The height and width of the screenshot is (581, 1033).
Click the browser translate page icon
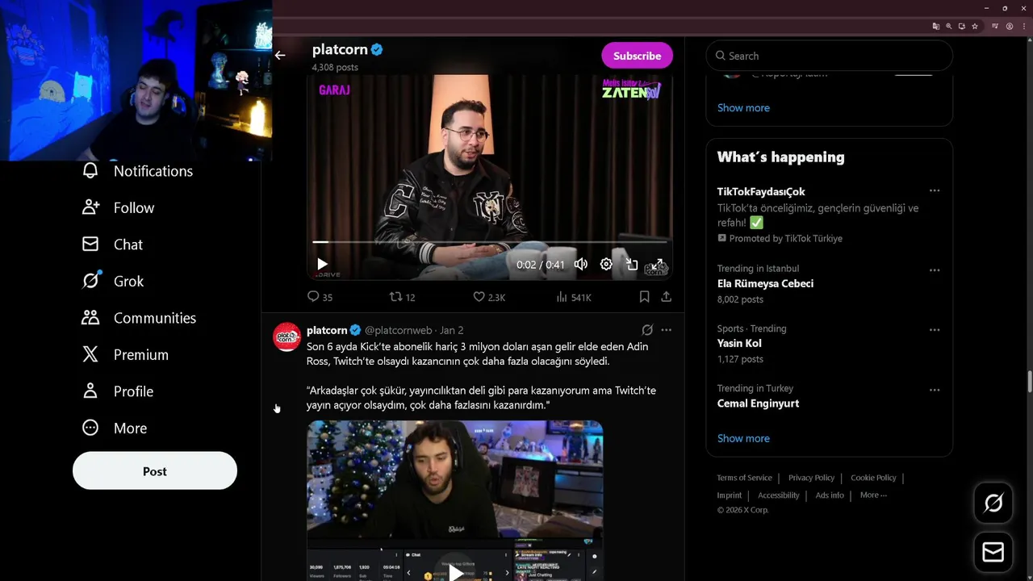coord(936,26)
